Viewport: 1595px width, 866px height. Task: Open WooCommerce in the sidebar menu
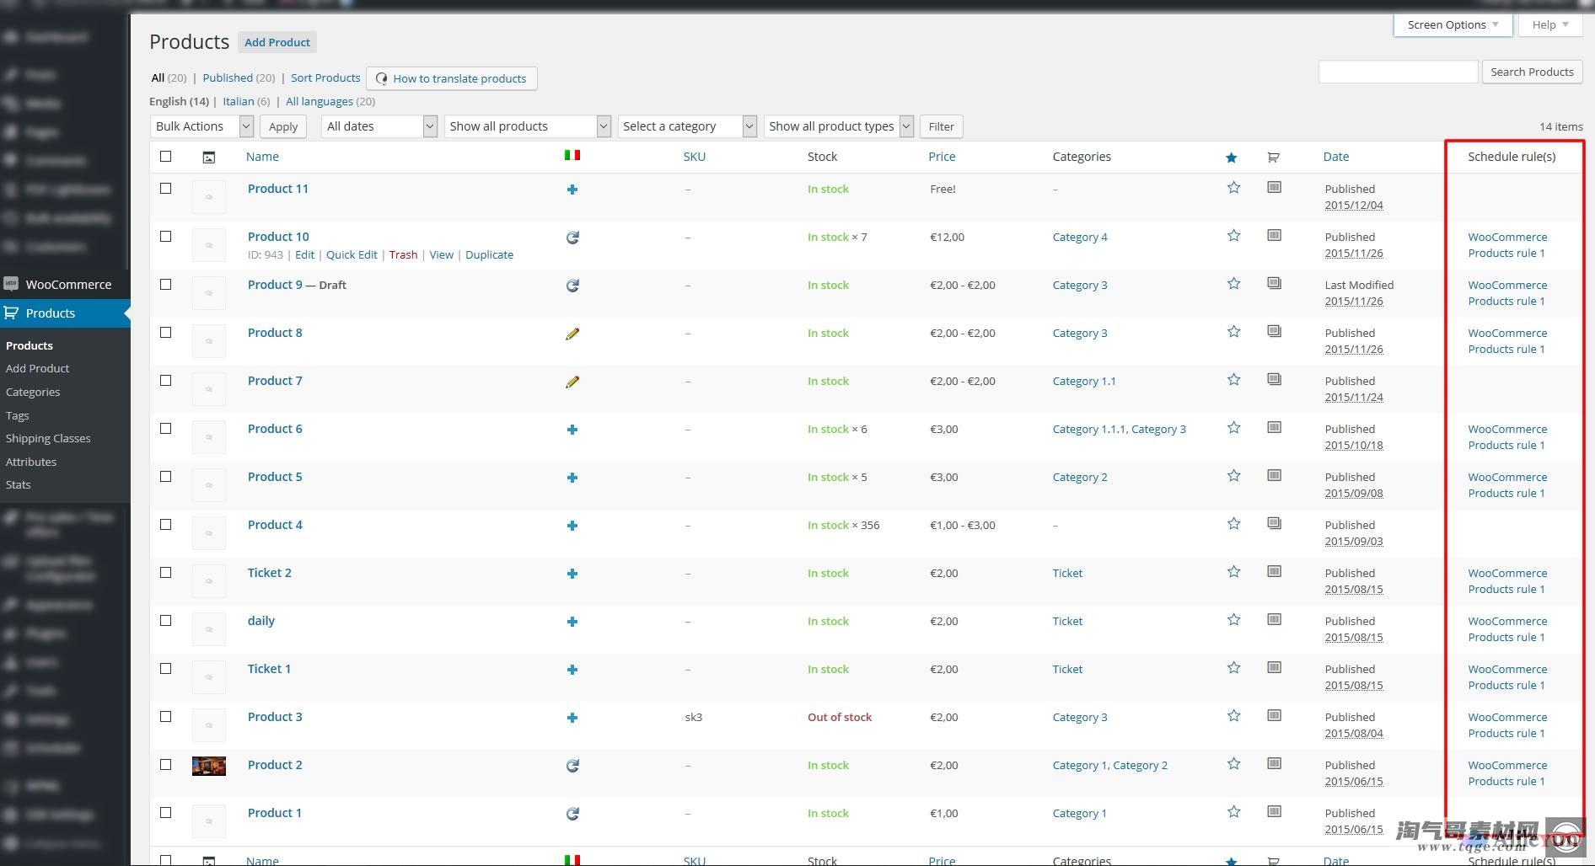click(65, 284)
